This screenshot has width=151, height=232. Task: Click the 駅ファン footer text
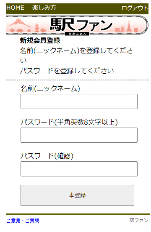(x=139, y=220)
